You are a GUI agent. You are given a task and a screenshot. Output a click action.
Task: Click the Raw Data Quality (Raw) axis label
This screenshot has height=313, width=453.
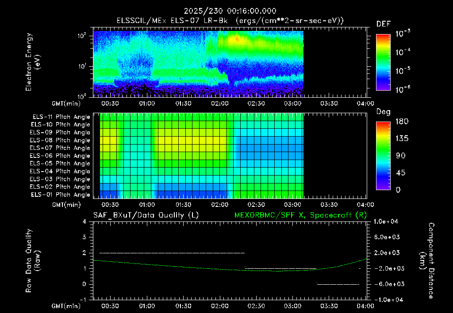click(x=33, y=261)
